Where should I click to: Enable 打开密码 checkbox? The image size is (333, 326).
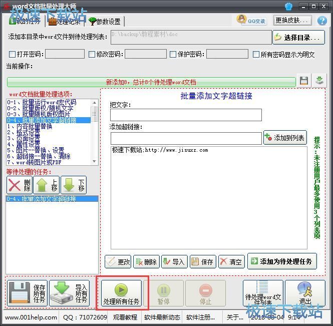13,55
